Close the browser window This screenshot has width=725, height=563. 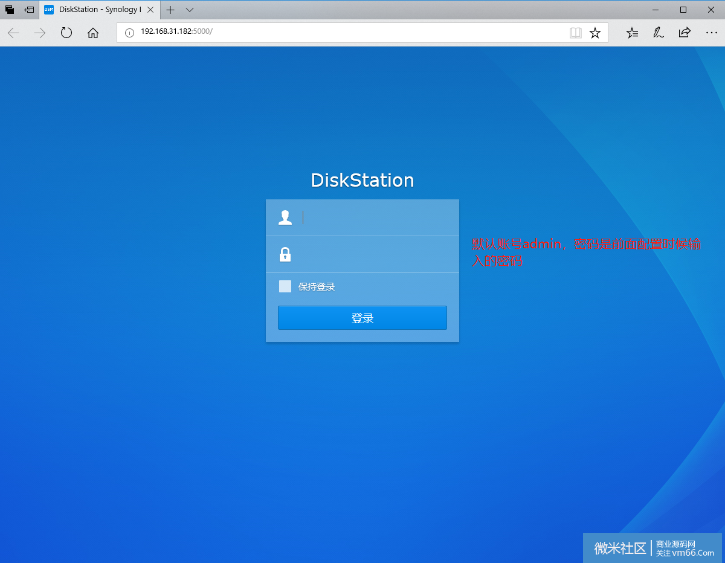(711, 10)
